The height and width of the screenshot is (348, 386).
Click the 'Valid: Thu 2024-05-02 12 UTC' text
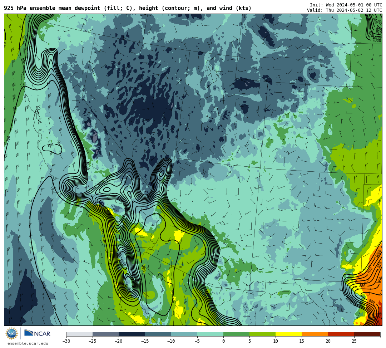(345, 10)
